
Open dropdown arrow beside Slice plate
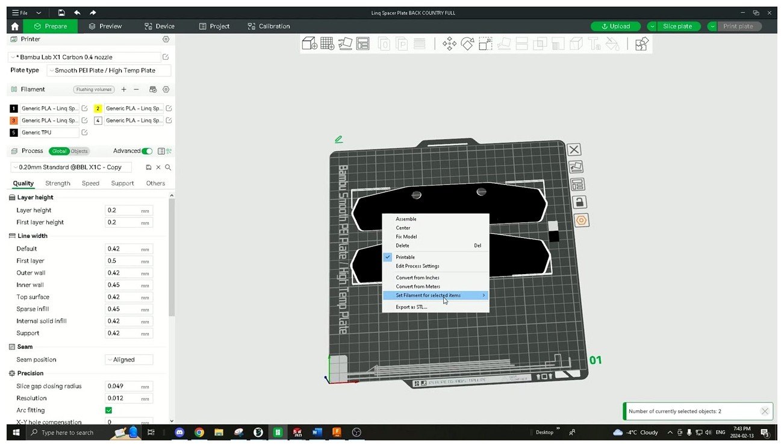pyautogui.click(x=653, y=27)
